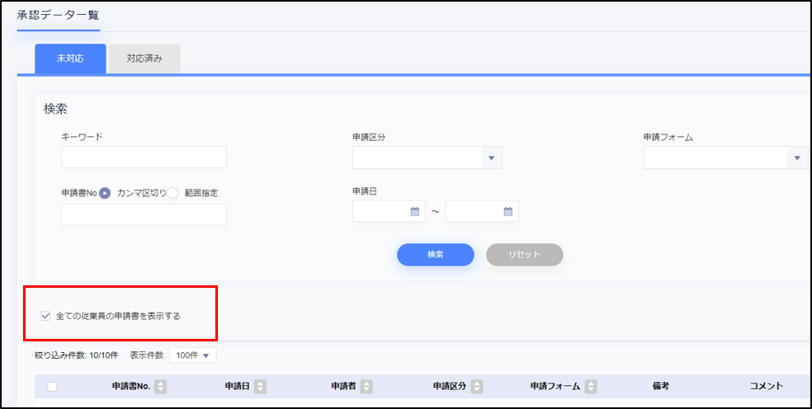Select the 未対応 tab

click(70, 59)
